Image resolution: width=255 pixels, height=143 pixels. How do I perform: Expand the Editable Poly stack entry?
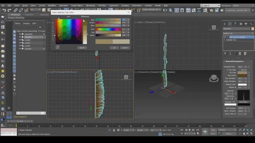225,40
